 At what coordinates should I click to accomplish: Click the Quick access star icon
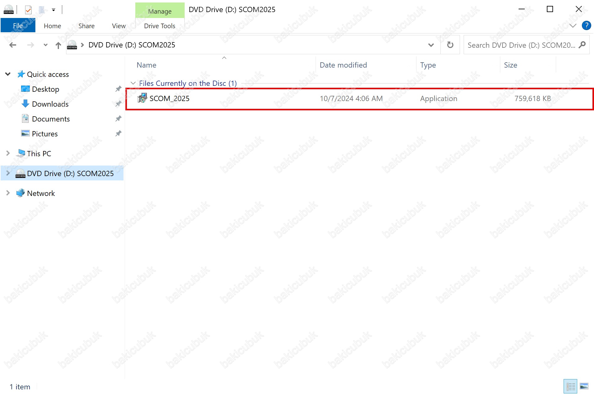pos(21,74)
